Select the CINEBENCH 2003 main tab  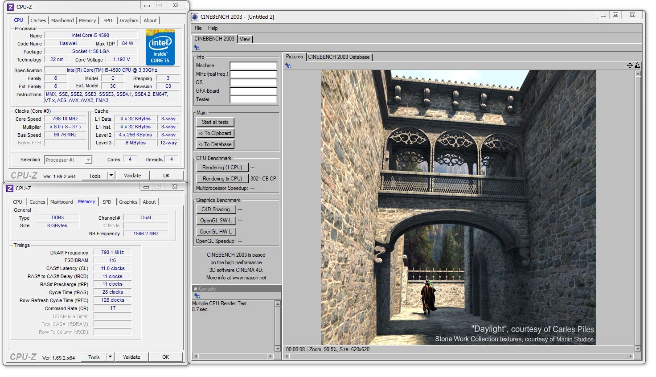[x=214, y=39]
